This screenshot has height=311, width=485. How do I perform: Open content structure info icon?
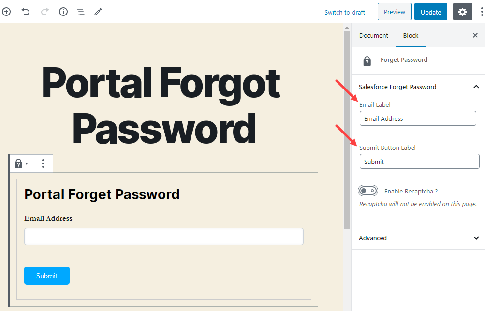point(63,12)
